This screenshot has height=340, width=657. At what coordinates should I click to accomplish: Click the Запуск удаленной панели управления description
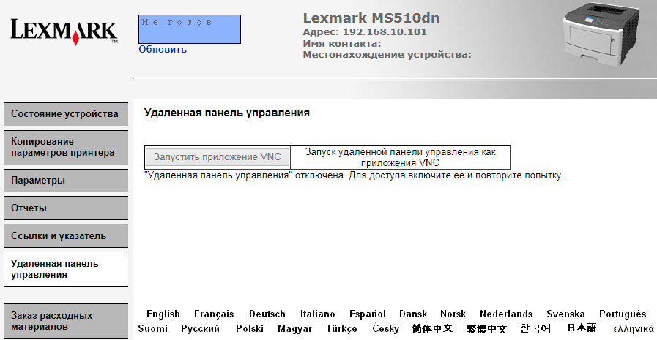[x=400, y=157]
